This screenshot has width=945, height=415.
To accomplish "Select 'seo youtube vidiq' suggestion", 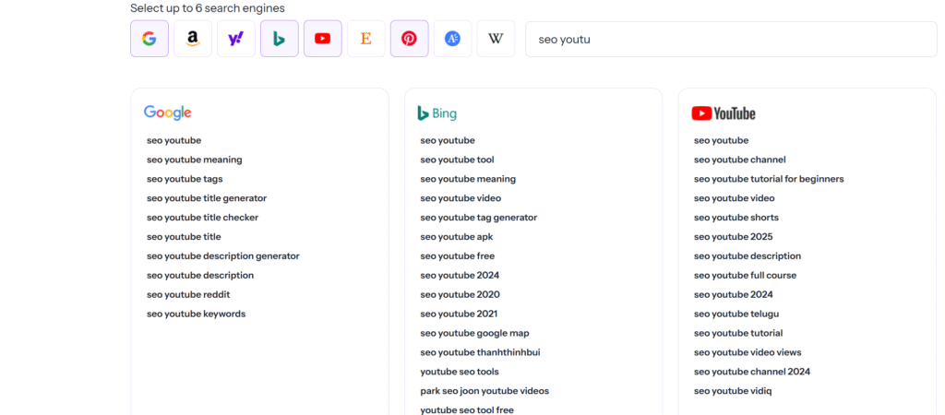I will (x=733, y=391).
